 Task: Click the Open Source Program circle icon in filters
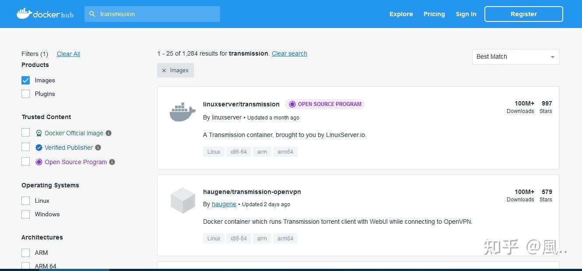39,162
